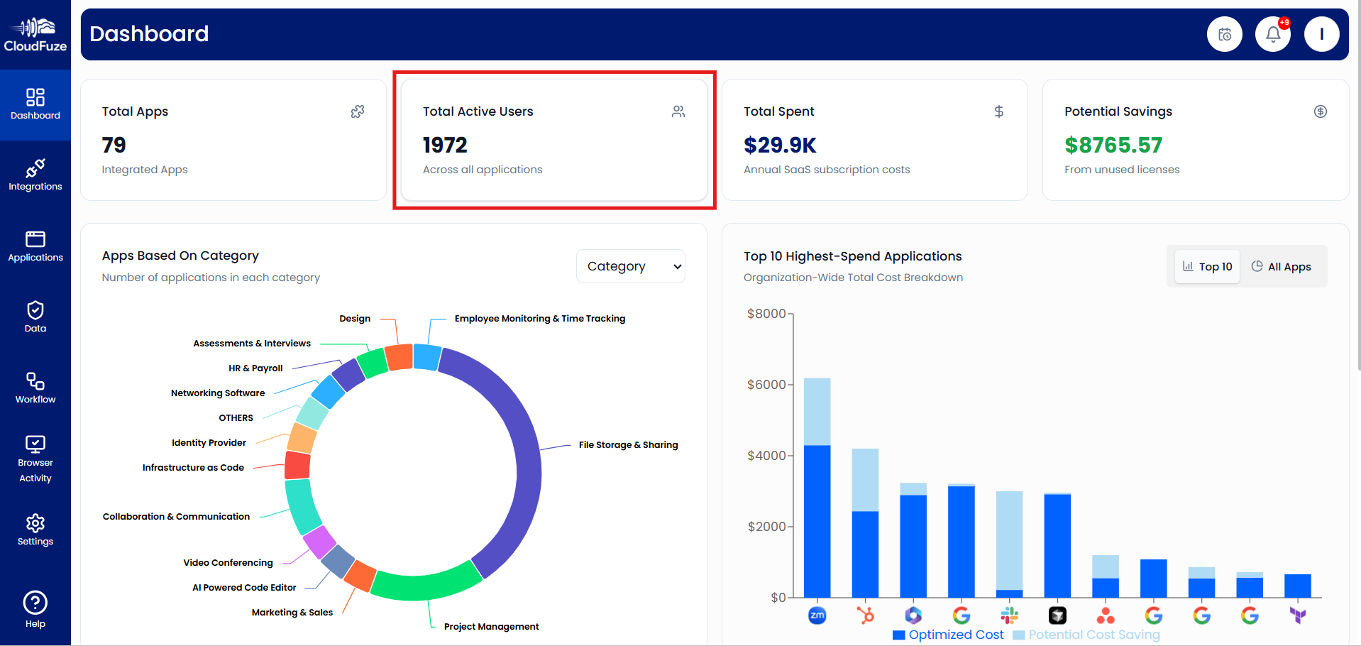Click the Total Active Users card

555,139
